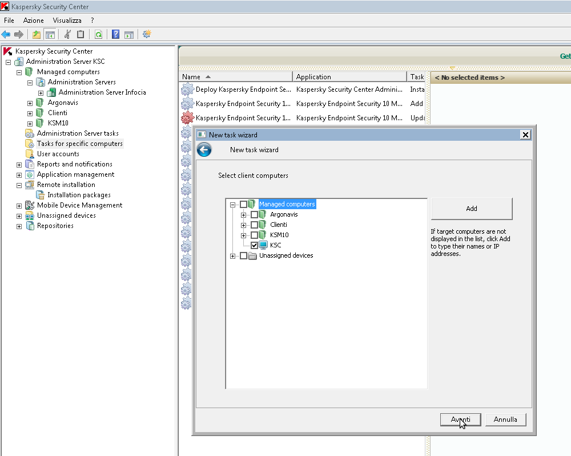Click the Unassigned devices tree icon
Image resolution: width=571 pixels, height=456 pixels.
pos(30,215)
